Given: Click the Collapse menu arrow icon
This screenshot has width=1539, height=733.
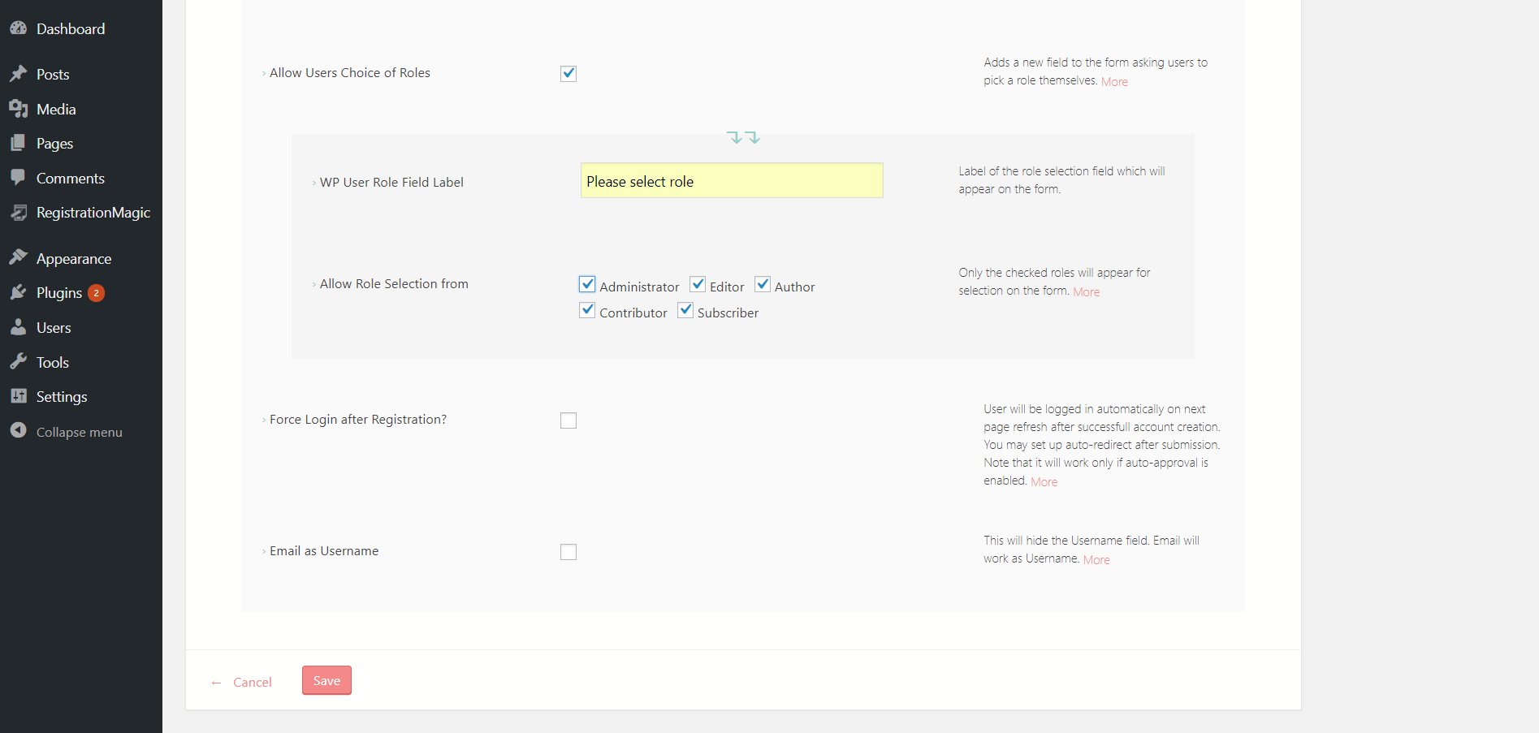Looking at the screenshot, I should pos(18,431).
